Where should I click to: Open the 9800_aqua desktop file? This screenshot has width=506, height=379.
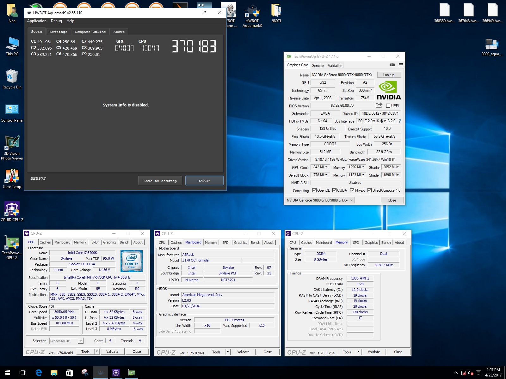(x=492, y=47)
